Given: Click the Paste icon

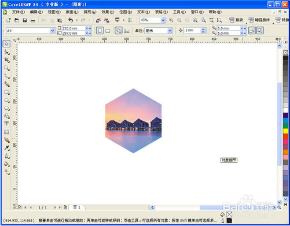Looking at the screenshot, I should 60,20.
